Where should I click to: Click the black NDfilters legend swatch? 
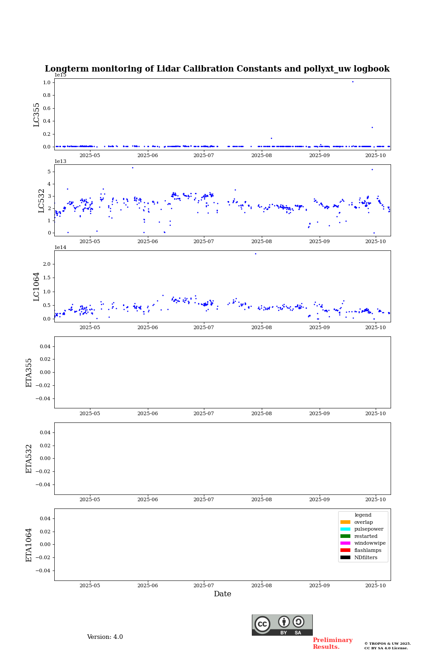[345, 557]
